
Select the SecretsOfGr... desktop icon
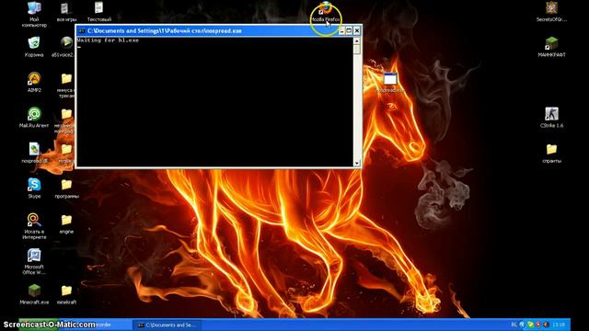pos(551,8)
